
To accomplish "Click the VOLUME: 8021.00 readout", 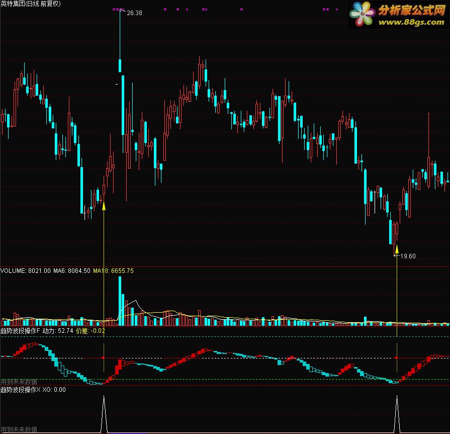I will [26, 271].
